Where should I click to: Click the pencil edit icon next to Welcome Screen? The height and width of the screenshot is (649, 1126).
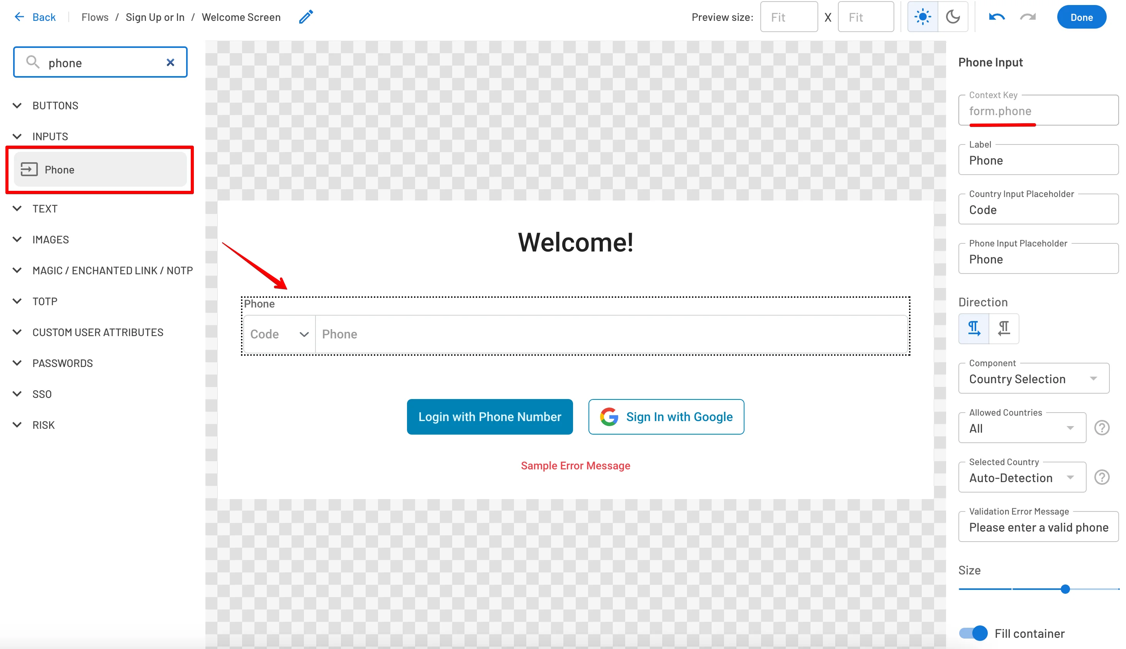click(x=305, y=17)
